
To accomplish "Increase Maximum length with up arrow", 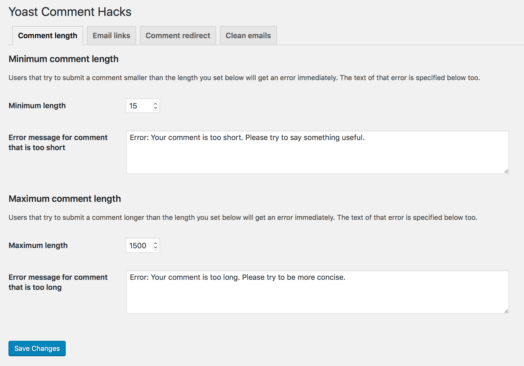I will point(156,243).
